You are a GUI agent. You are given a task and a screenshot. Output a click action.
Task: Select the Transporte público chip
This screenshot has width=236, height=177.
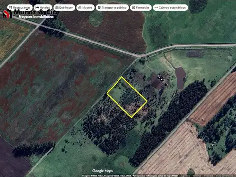pos(112,8)
